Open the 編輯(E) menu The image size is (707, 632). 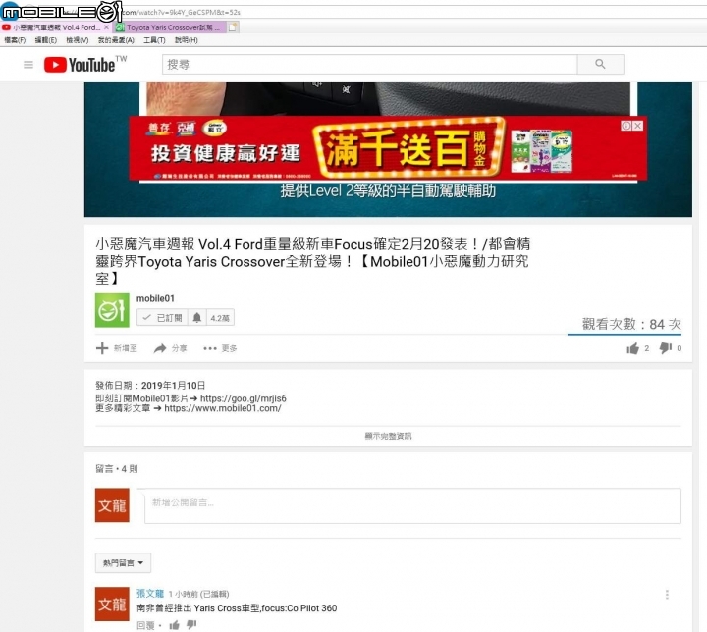tap(45, 40)
